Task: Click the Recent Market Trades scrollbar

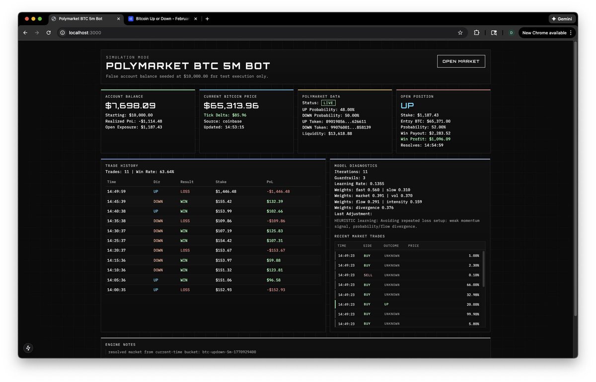Action: coord(484,269)
